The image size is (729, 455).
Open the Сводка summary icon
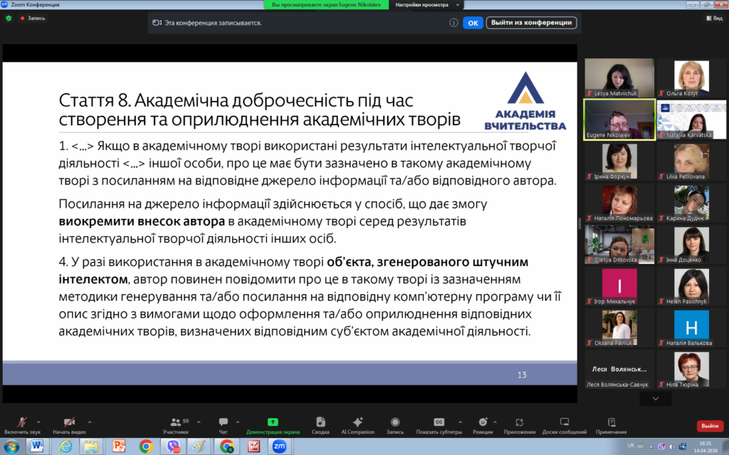click(x=320, y=422)
